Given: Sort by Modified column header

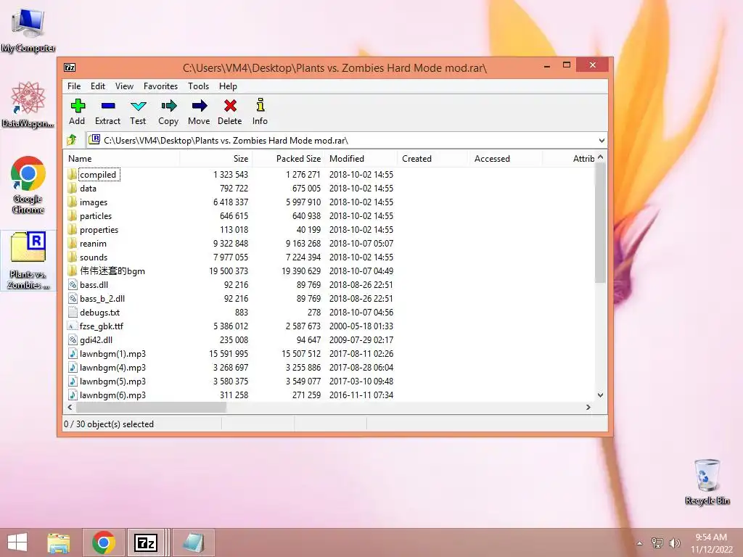Looking at the screenshot, I should coord(361,159).
